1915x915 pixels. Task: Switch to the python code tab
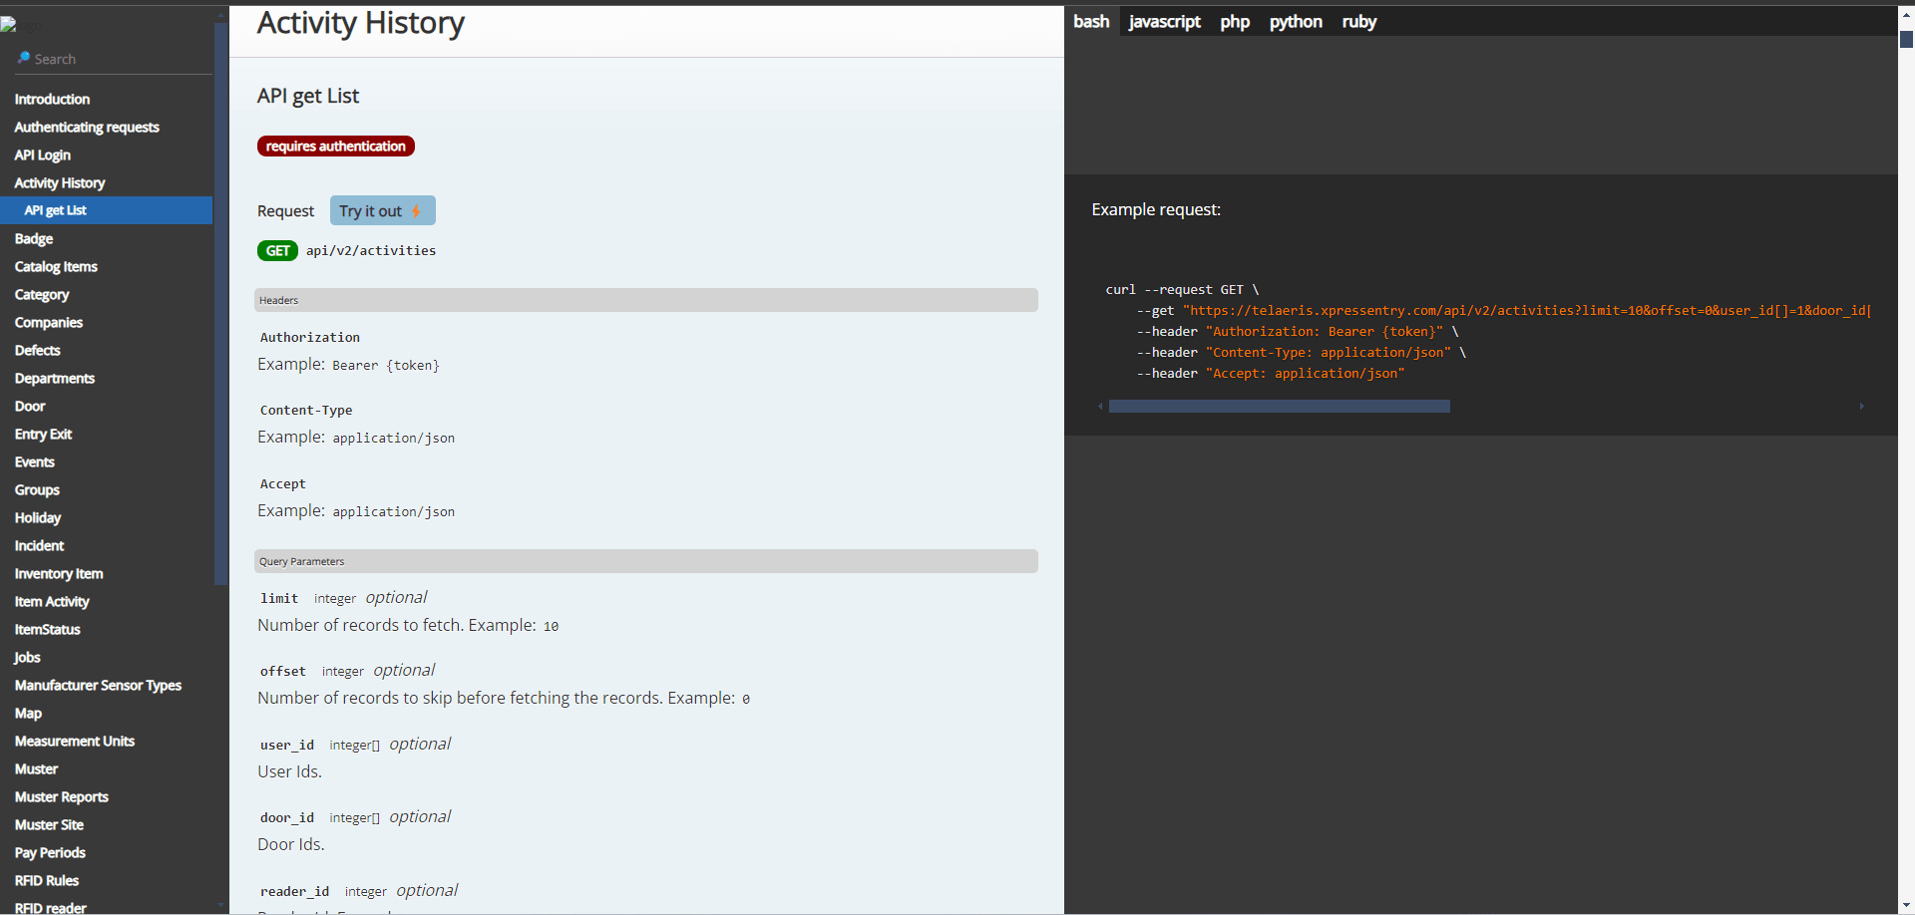[x=1295, y=21]
